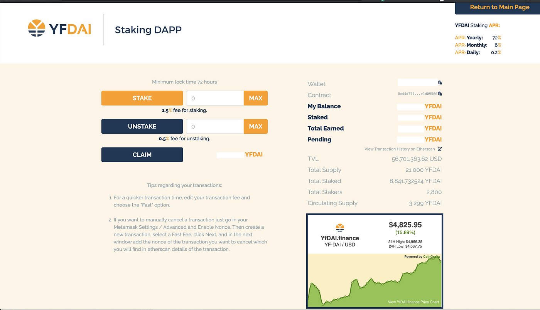Viewport: 540px width, 310px height.
Task: Click MAX beside the stake input
Action: (256, 98)
